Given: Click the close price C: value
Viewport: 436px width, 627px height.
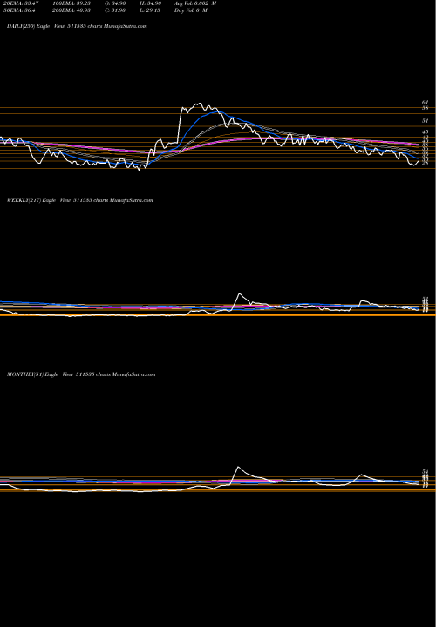Looking at the screenshot, I should pyautogui.click(x=115, y=10).
